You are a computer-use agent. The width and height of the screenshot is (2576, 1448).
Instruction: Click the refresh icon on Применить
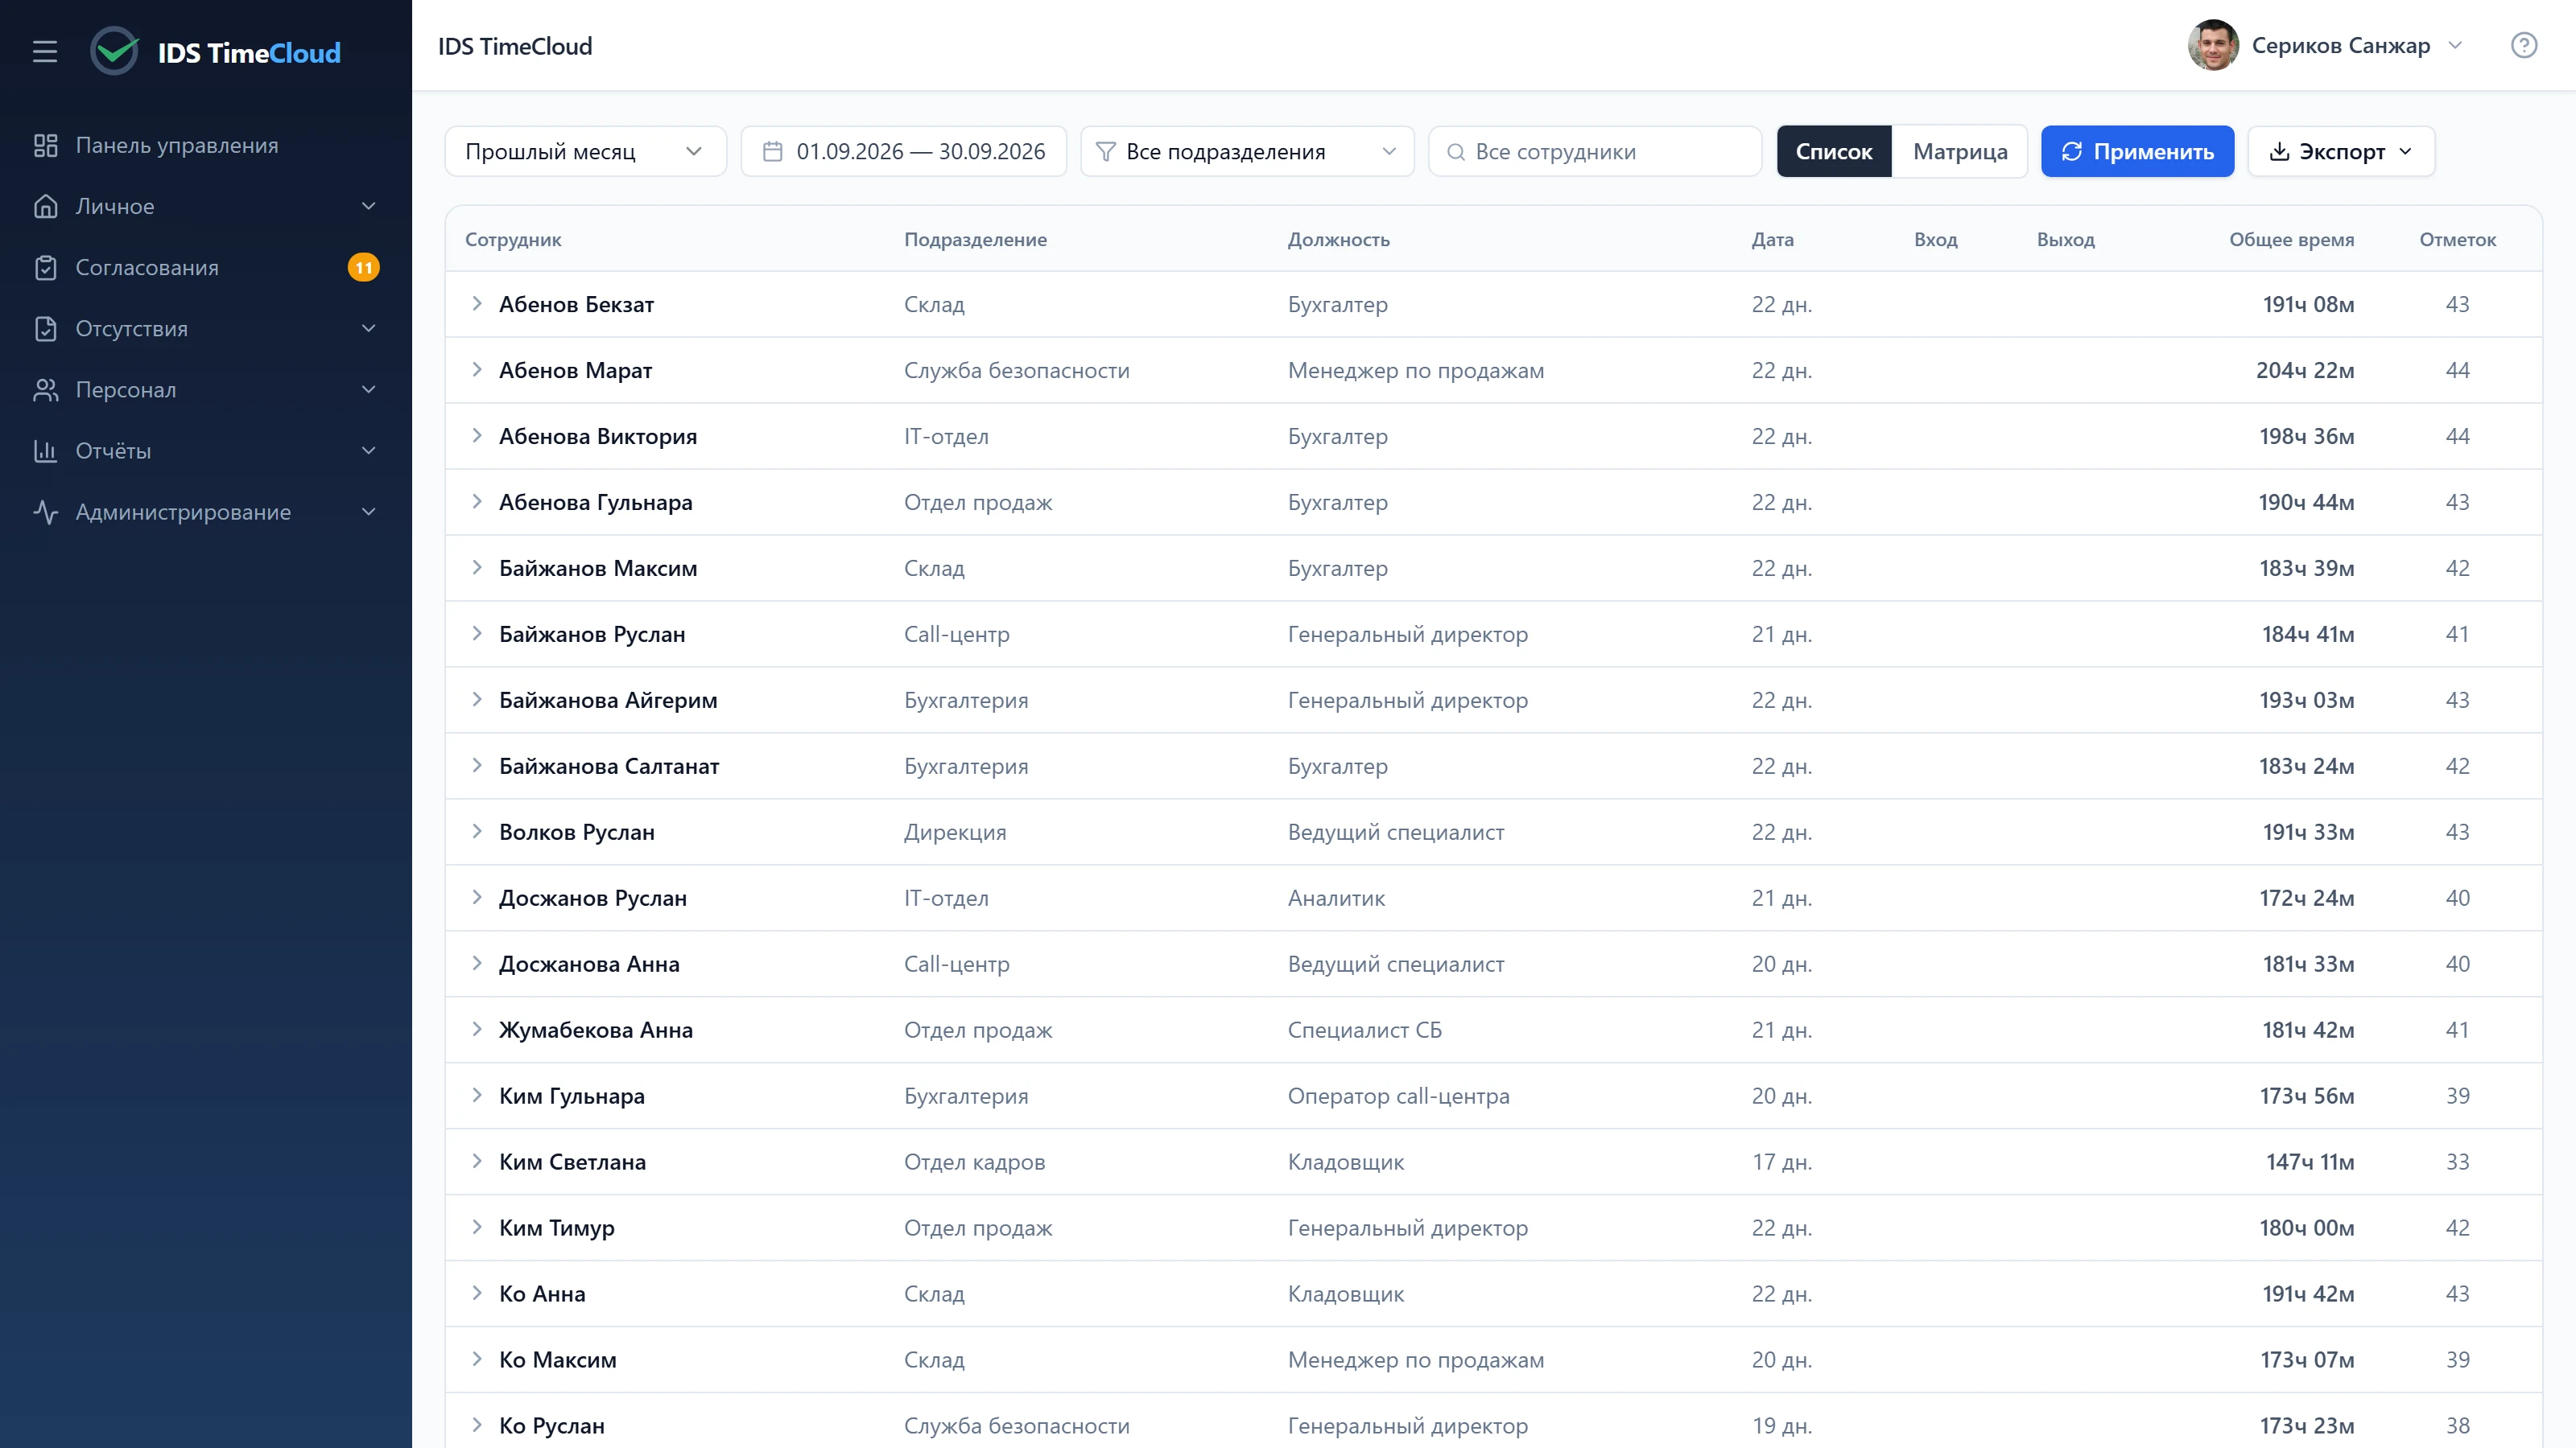[x=2072, y=152]
